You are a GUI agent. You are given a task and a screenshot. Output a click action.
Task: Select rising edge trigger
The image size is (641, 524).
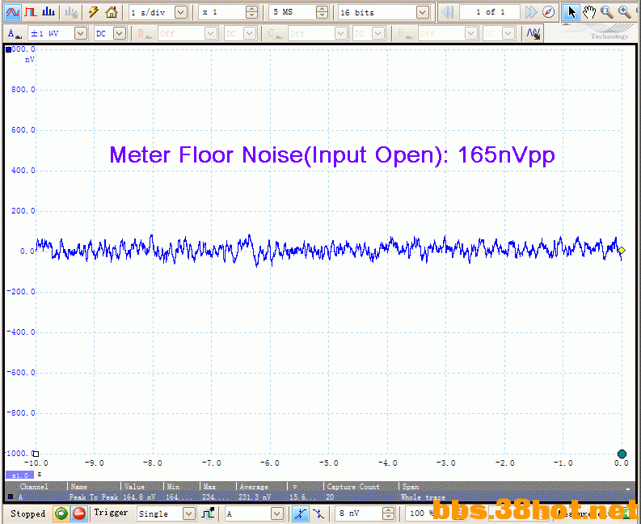coord(301,513)
